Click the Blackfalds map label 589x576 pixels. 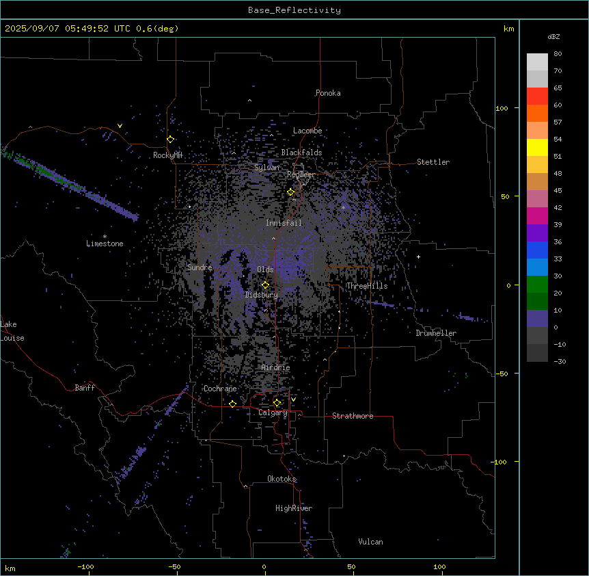point(301,153)
